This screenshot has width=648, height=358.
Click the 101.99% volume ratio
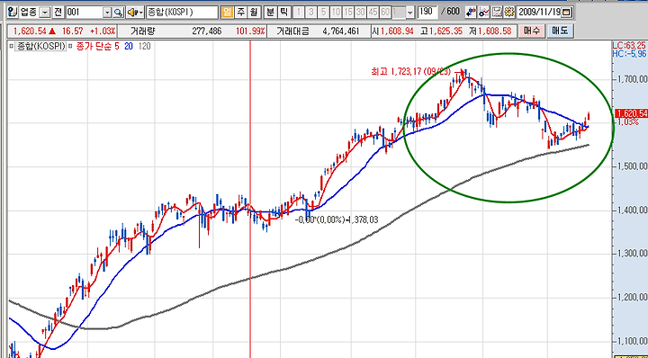click(250, 31)
